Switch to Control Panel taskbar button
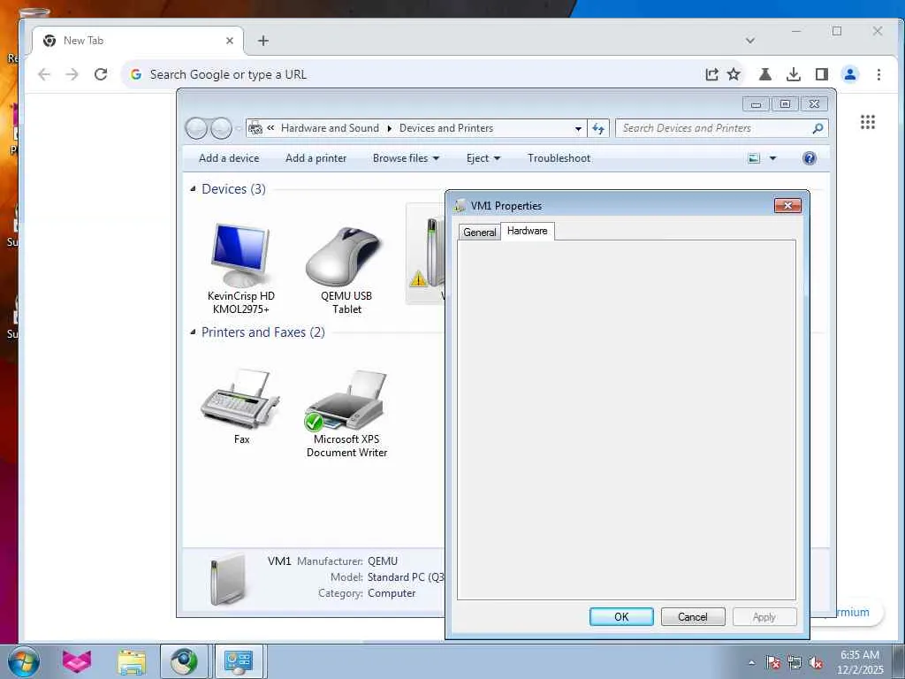The height and width of the screenshot is (679, 905). coord(239,661)
